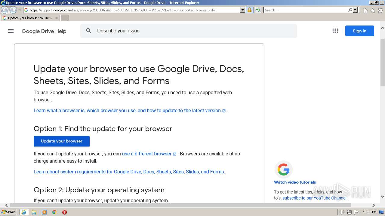Click the 'Describe your issue' search field
The width and height of the screenshot is (385, 216).
pyautogui.click(x=189, y=31)
